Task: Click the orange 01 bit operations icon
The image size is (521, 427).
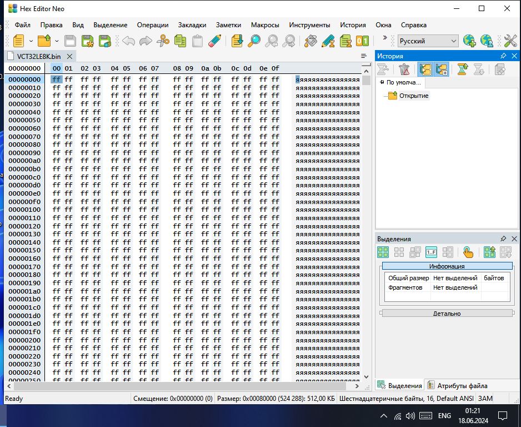Action: 362,41
